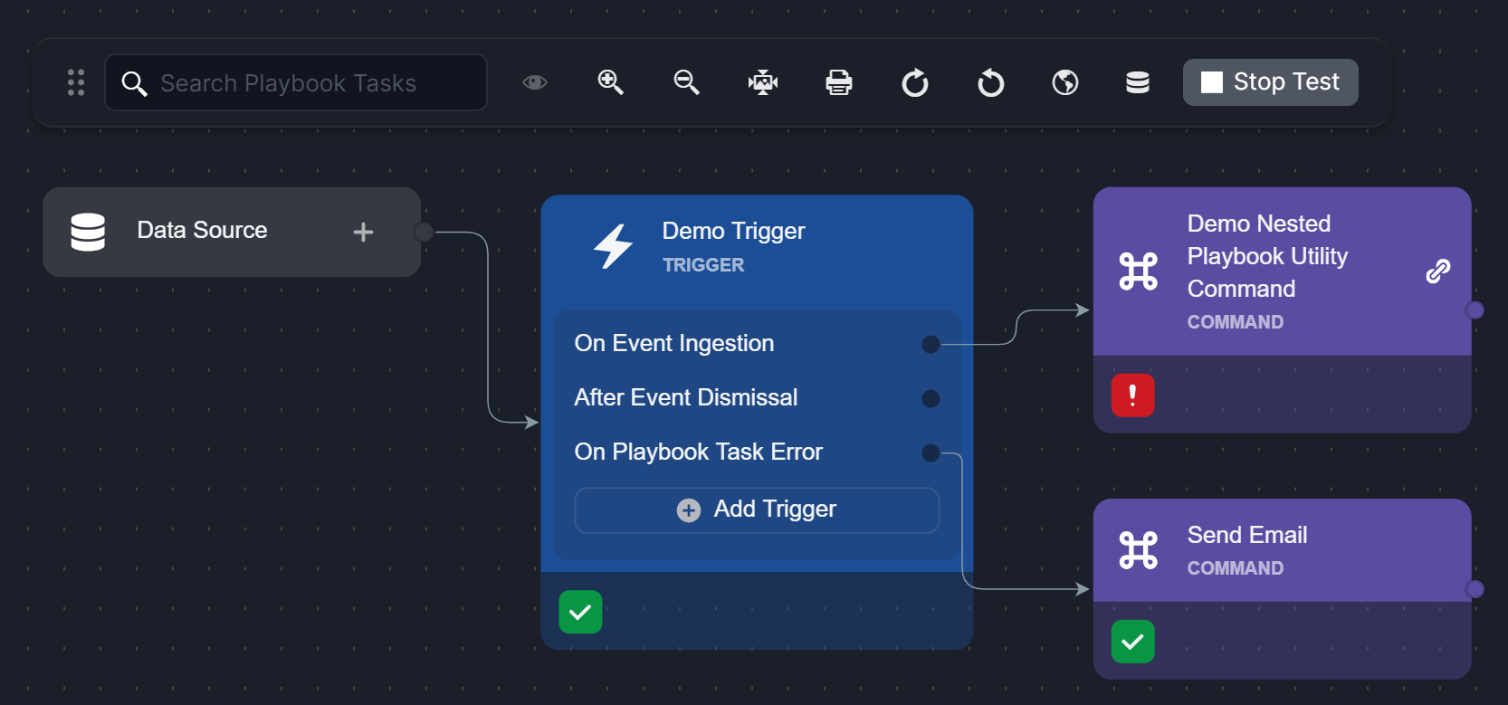Select the On Event Ingestion trigger row

674,344
